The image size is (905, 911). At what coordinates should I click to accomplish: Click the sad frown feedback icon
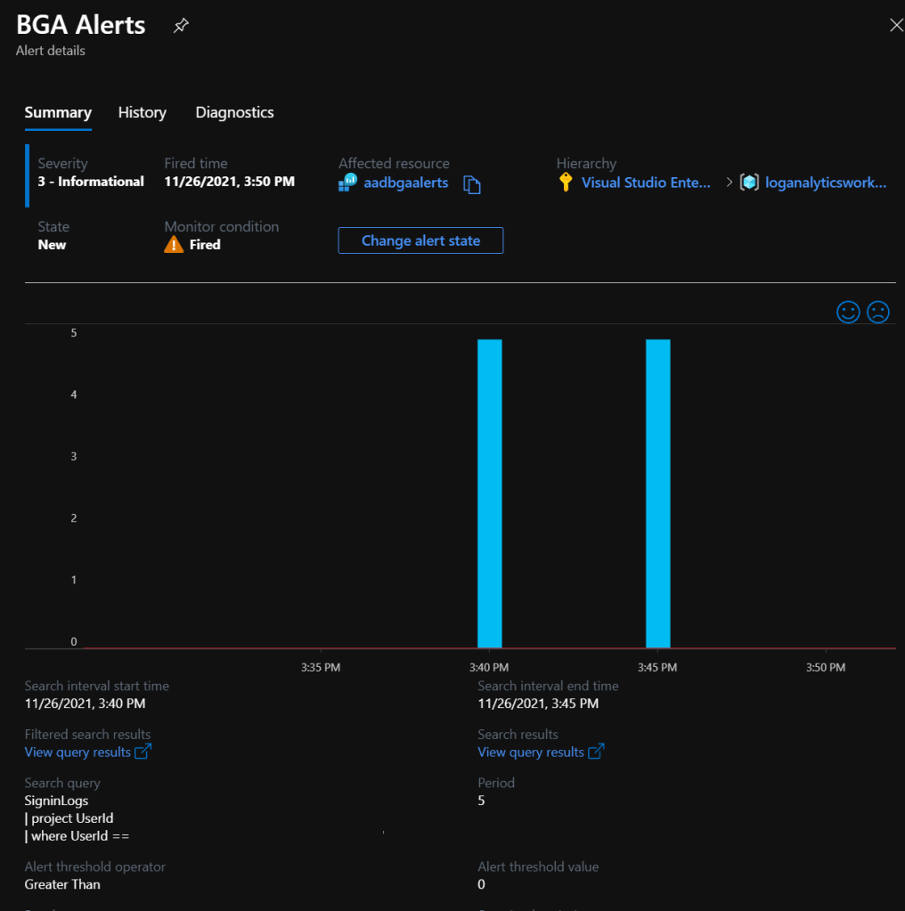[x=878, y=312]
